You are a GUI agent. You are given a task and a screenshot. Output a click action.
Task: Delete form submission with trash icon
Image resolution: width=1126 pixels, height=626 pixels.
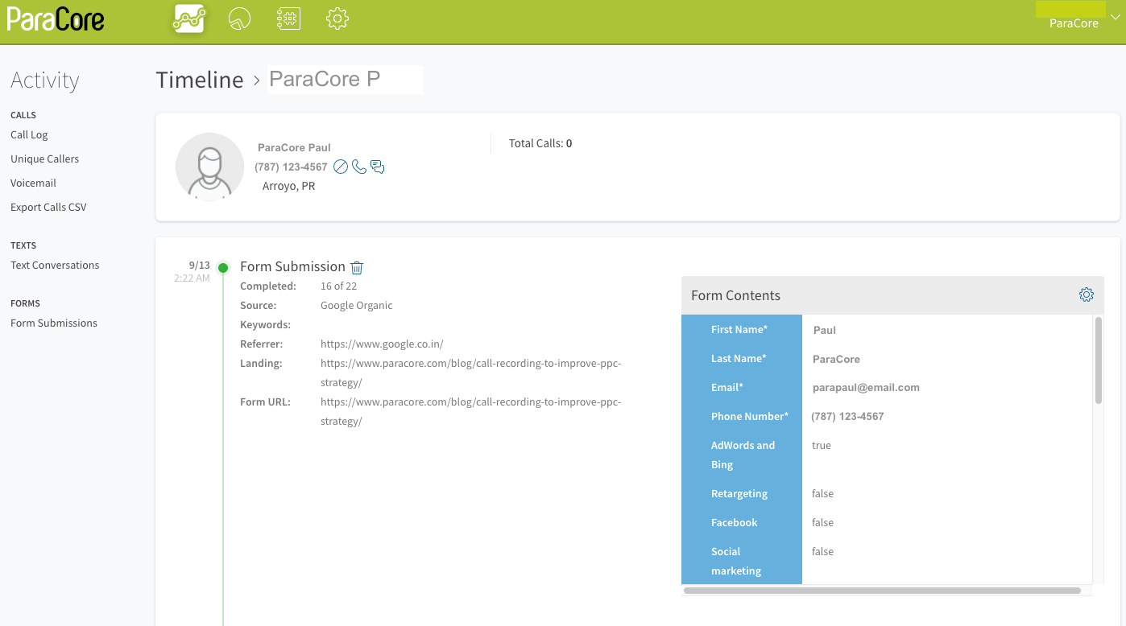[357, 267]
